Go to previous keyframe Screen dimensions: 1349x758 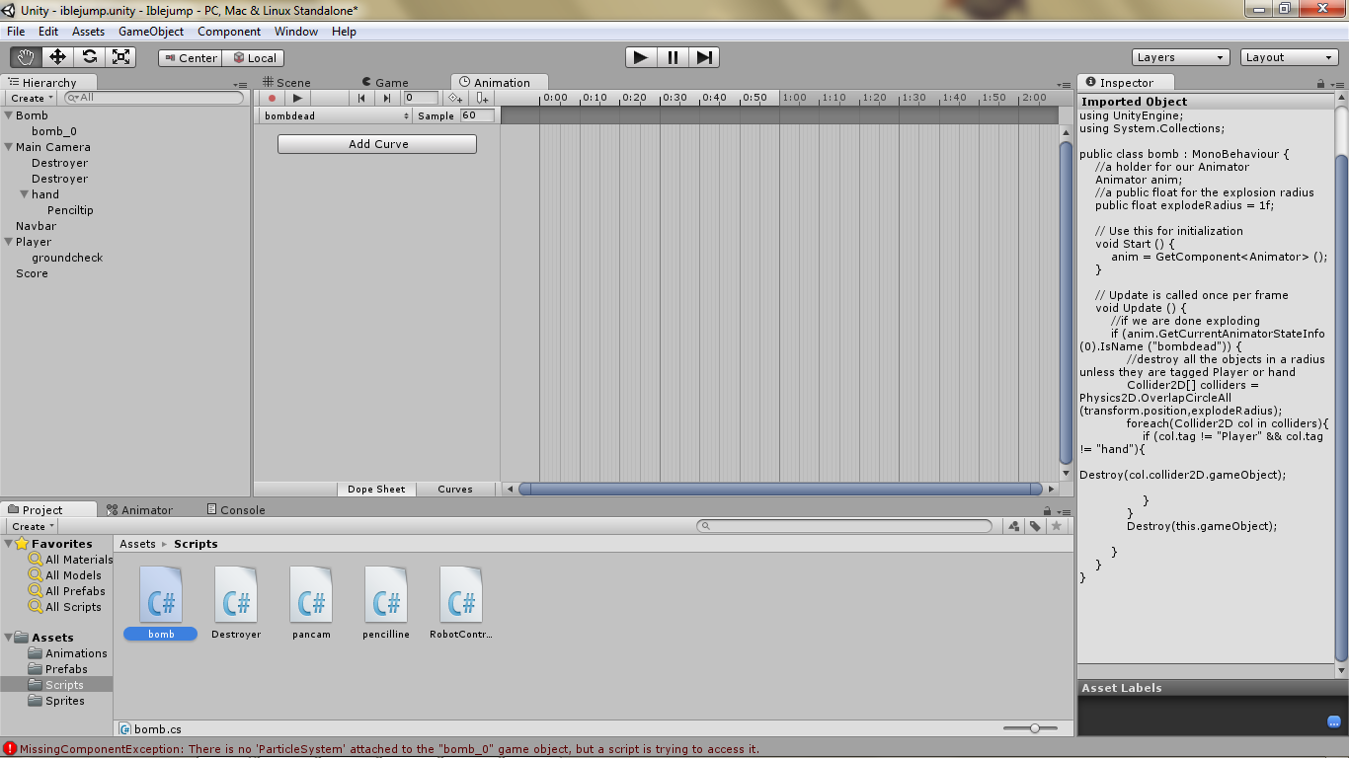[x=361, y=98]
